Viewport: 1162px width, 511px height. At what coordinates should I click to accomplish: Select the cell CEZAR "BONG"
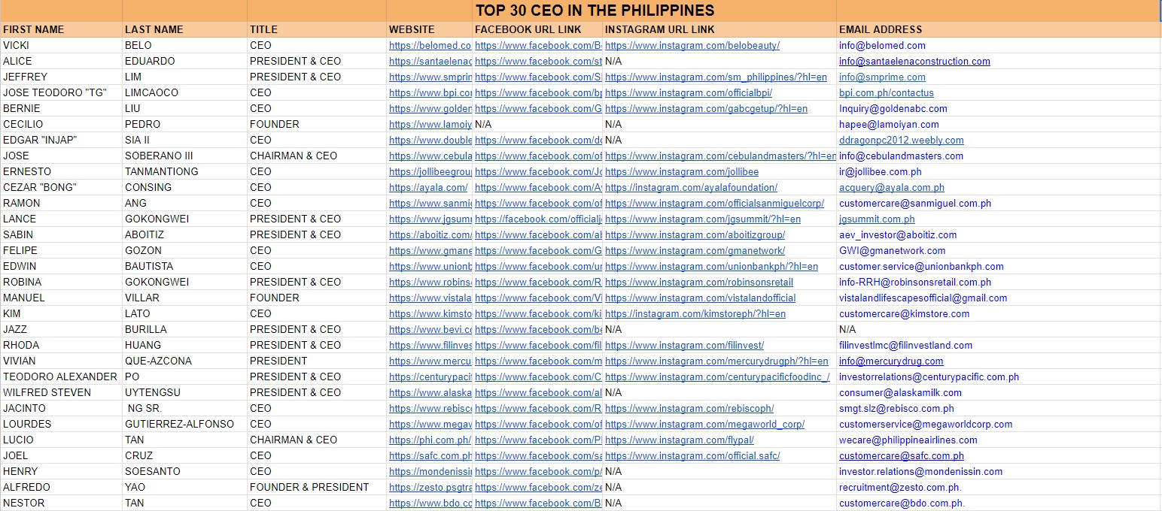(x=61, y=188)
